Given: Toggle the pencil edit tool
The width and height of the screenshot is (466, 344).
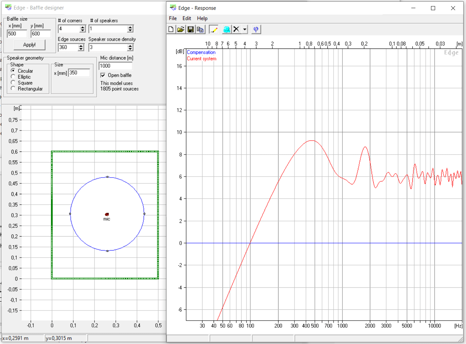Looking at the screenshot, I should (x=214, y=29).
